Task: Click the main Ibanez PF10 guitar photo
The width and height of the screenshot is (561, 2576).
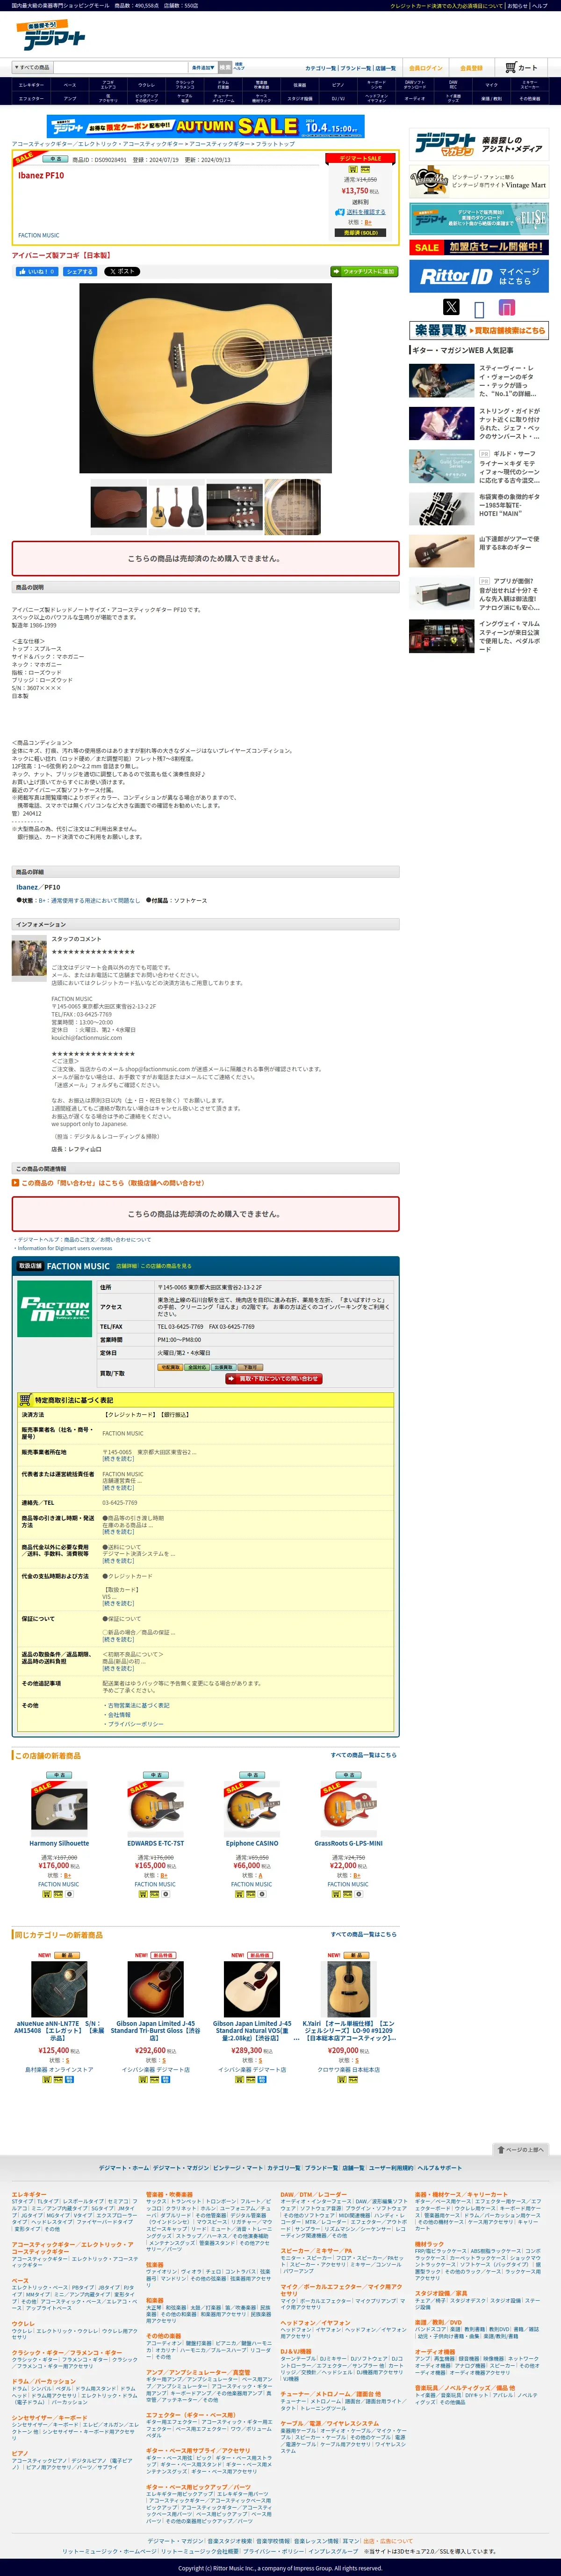Action: point(206,379)
